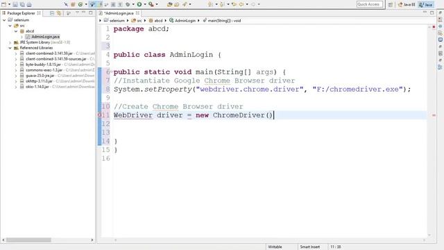The image size is (444, 250).
Task: Expand the JRE System Library node
Action: pyautogui.click(x=10, y=42)
